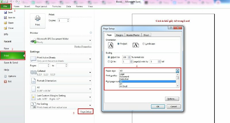Image resolution: width=230 pixels, height=123 pixels.
Task: Open the View ribbon tab
Action: tap(90, 6)
